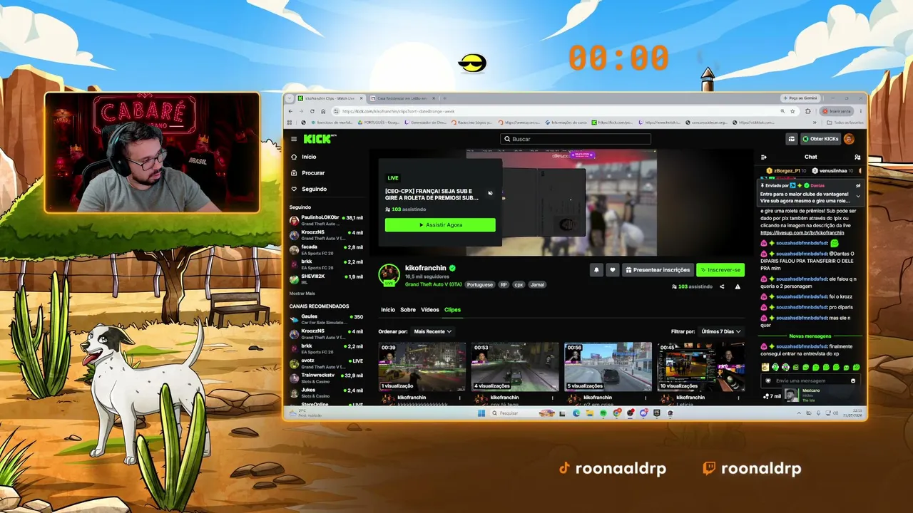Click the Obter KICKs button

[x=820, y=139]
